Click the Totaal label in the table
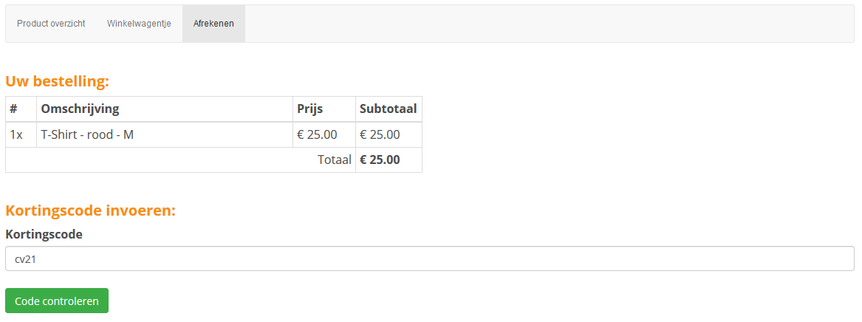862x322 pixels. [x=334, y=160]
